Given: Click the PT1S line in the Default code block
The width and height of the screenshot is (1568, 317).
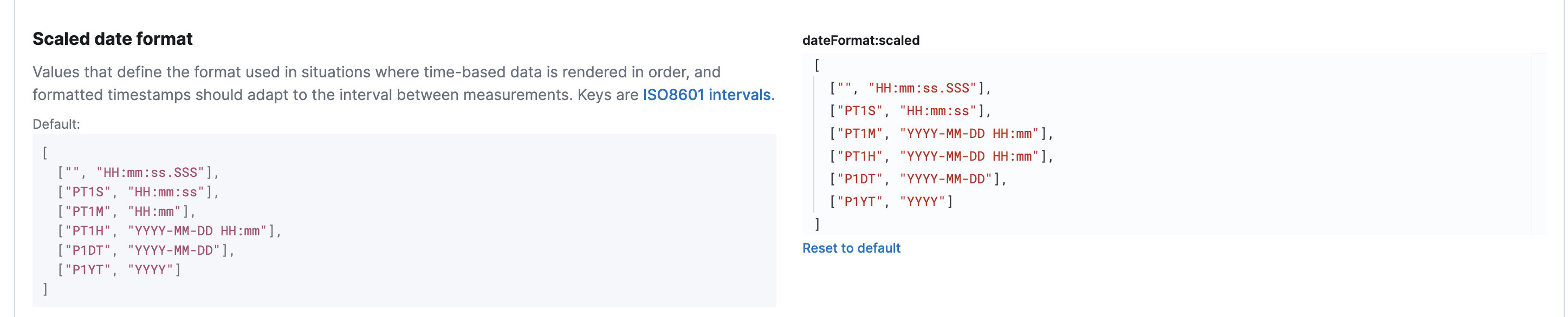Looking at the screenshot, I should click(x=138, y=193).
